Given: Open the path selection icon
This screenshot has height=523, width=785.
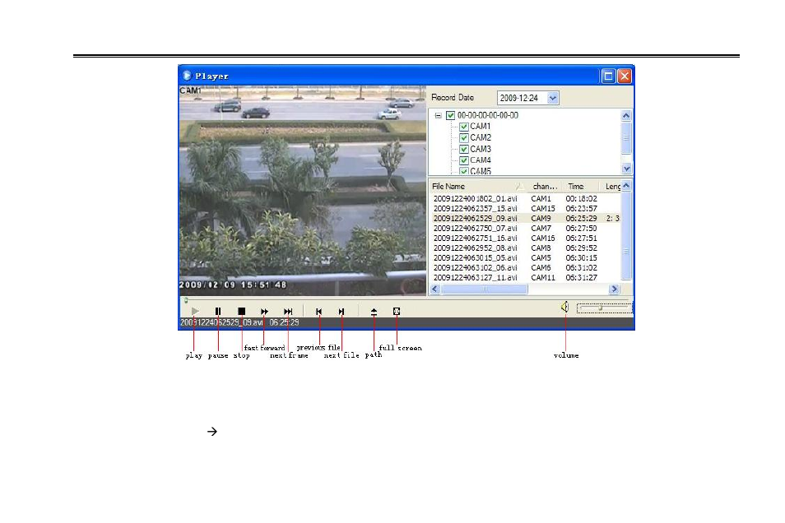Looking at the screenshot, I should [374, 312].
